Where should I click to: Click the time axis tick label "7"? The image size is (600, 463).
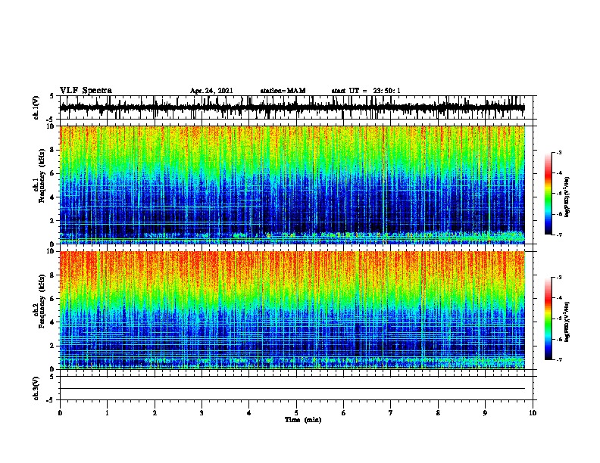pyautogui.click(x=391, y=413)
